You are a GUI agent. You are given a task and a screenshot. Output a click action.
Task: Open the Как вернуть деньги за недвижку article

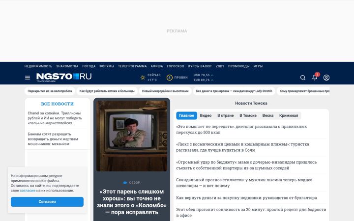[246, 198]
